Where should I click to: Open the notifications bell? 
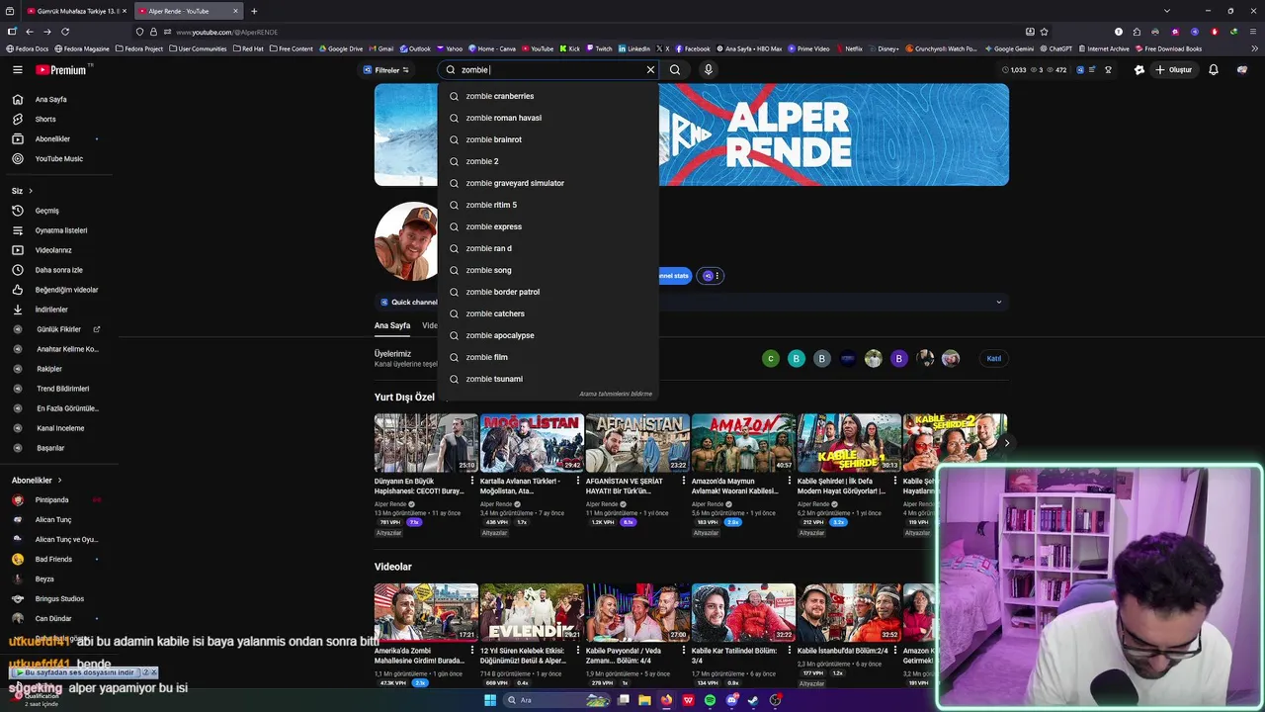[x=1214, y=70]
